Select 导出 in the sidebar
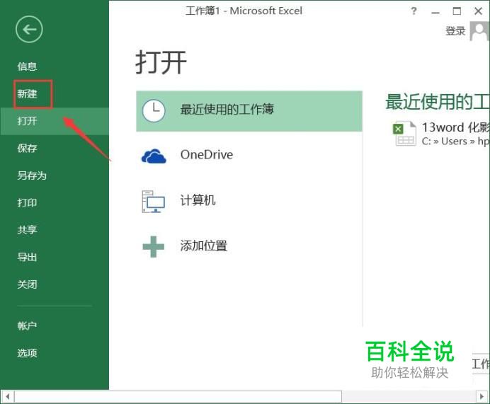 point(27,257)
